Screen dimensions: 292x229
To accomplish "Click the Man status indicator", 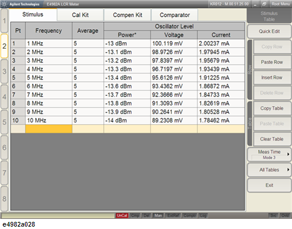I will click(x=158, y=215).
